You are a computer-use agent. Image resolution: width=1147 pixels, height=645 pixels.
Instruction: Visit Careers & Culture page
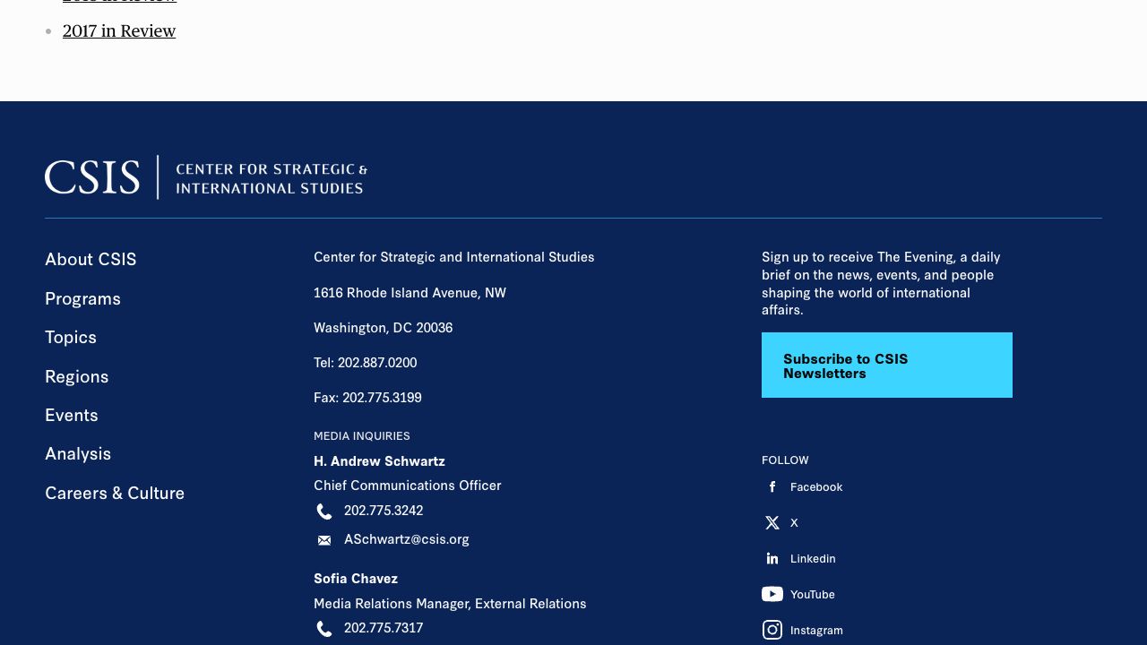115,493
